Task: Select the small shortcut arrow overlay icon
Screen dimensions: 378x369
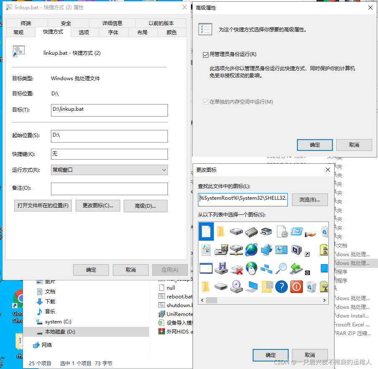Action: [x=307, y=254]
